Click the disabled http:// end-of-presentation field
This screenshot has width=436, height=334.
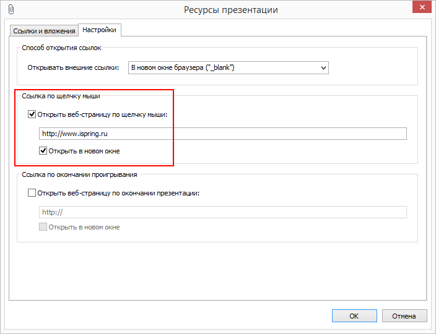click(223, 212)
